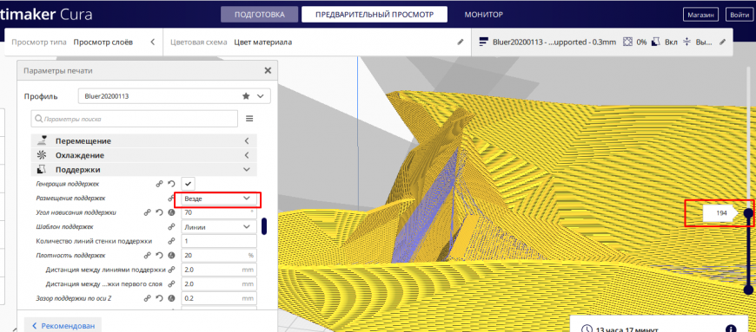Open the Bluer20200113 profile dropdown
The height and width of the screenshot is (332, 756).
[x=174, y=96]
